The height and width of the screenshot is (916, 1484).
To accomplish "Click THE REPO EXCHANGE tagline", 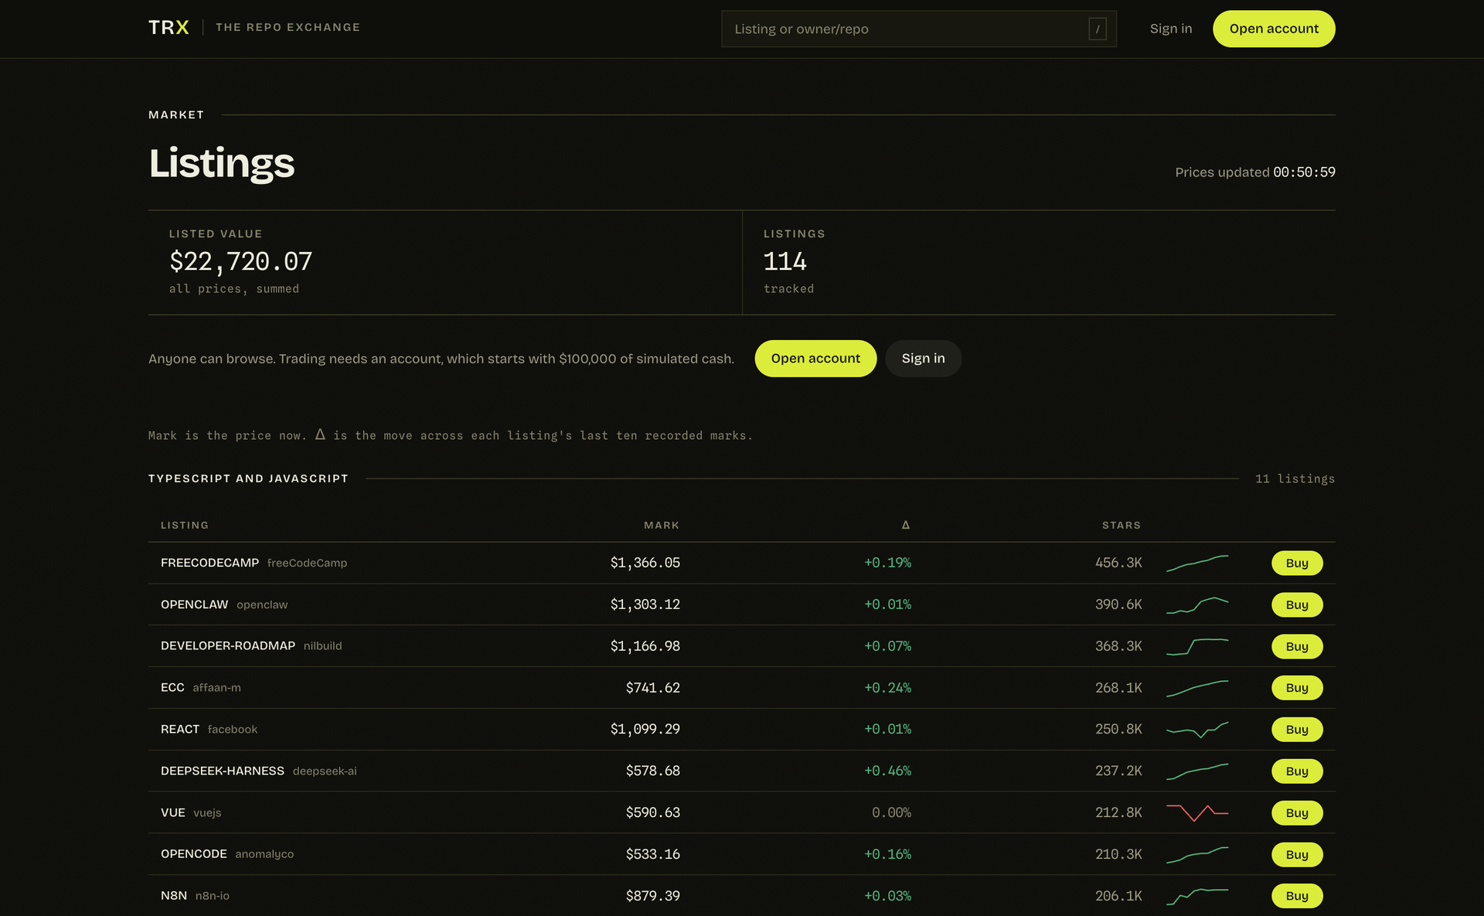I will click(288, 27).
